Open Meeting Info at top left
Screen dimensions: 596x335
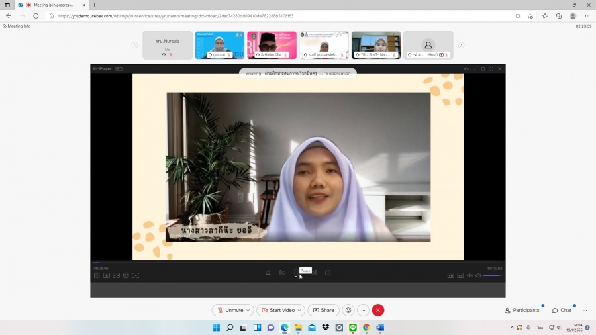click(19, 26)
